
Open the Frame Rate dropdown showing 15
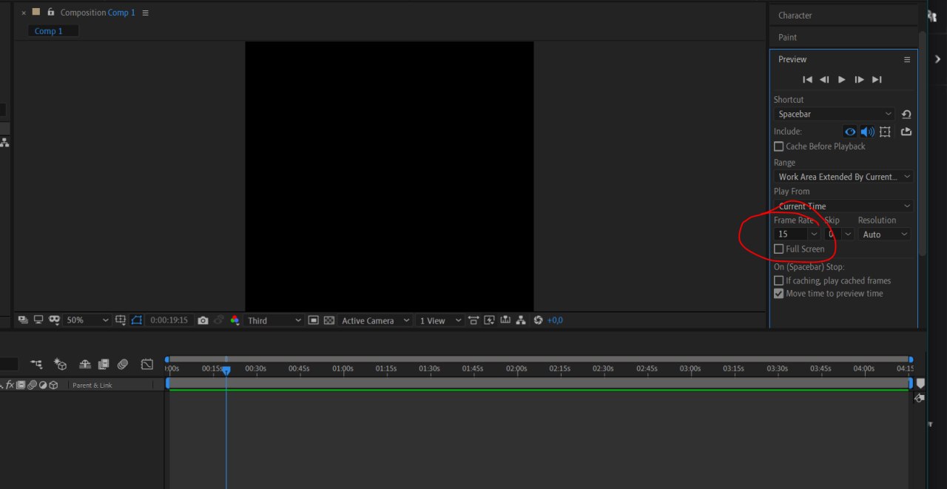point(797,235)
